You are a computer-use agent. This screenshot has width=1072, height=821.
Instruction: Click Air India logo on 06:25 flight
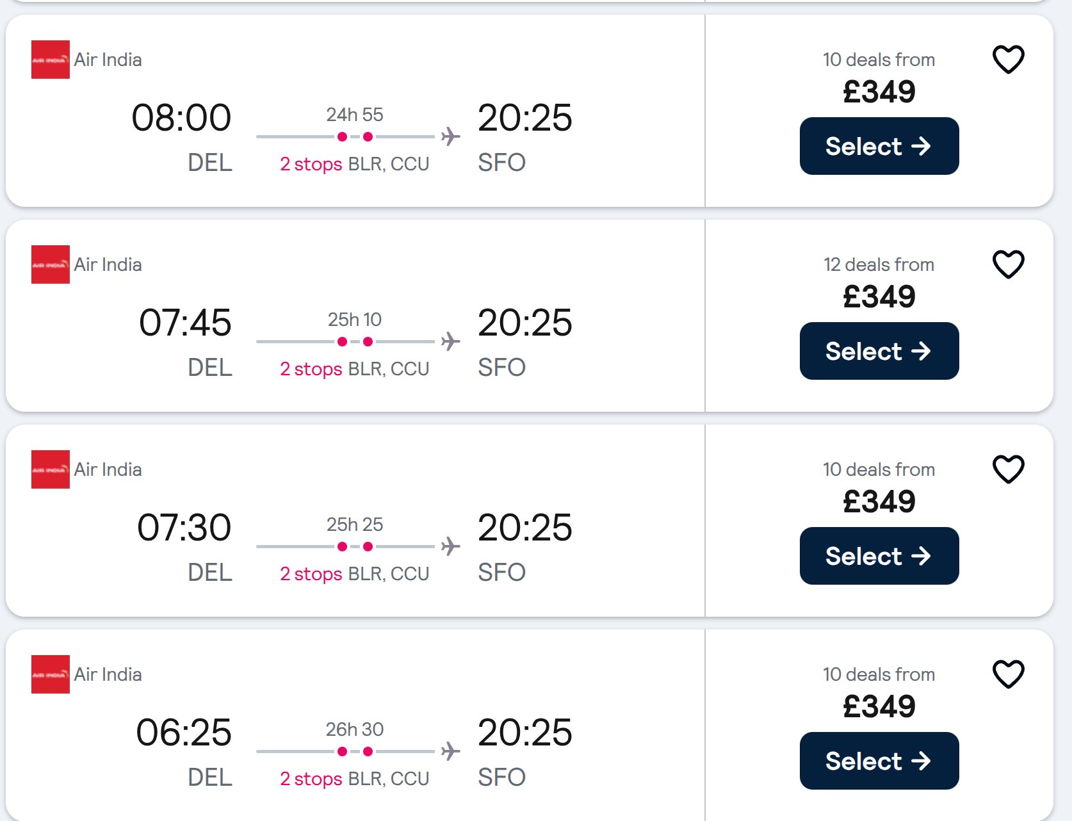[51, 674]
